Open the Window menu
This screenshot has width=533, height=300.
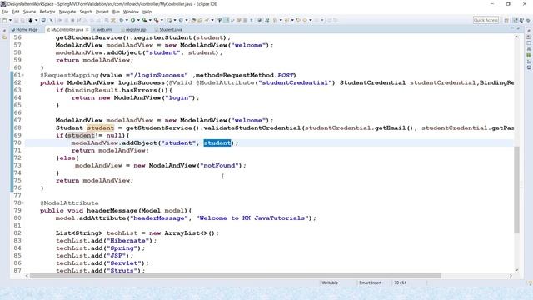131,12
